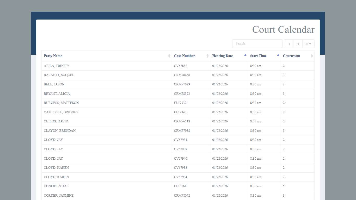
Task: Select the CONFIDENTIAL party name cell
Action: (56, 186)
